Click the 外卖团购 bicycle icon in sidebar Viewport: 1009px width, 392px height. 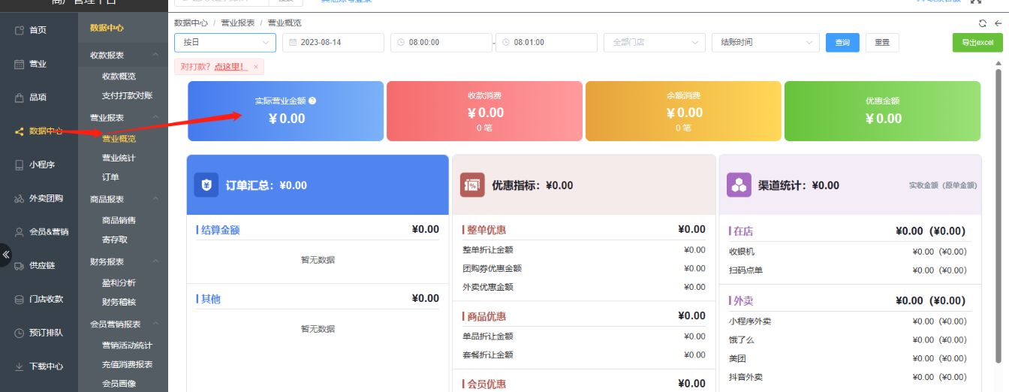[20, 198]
